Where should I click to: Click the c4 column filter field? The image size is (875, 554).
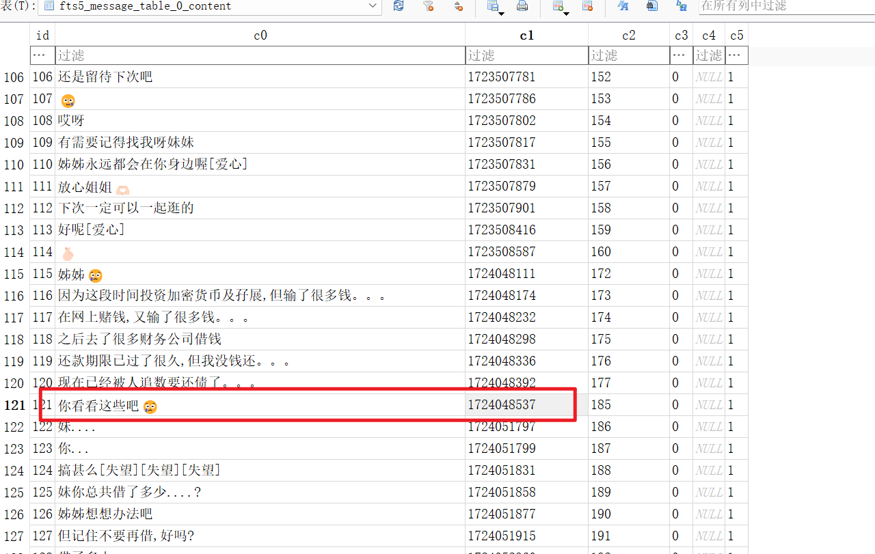pyautogui.click(x=709, y=55)
